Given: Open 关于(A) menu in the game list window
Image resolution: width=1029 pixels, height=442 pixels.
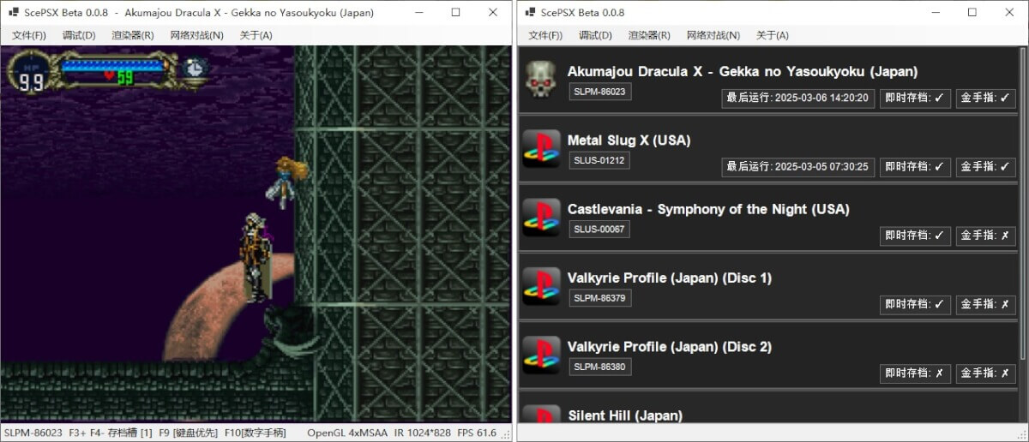Looking at the screenshot, I should [772, 35].
